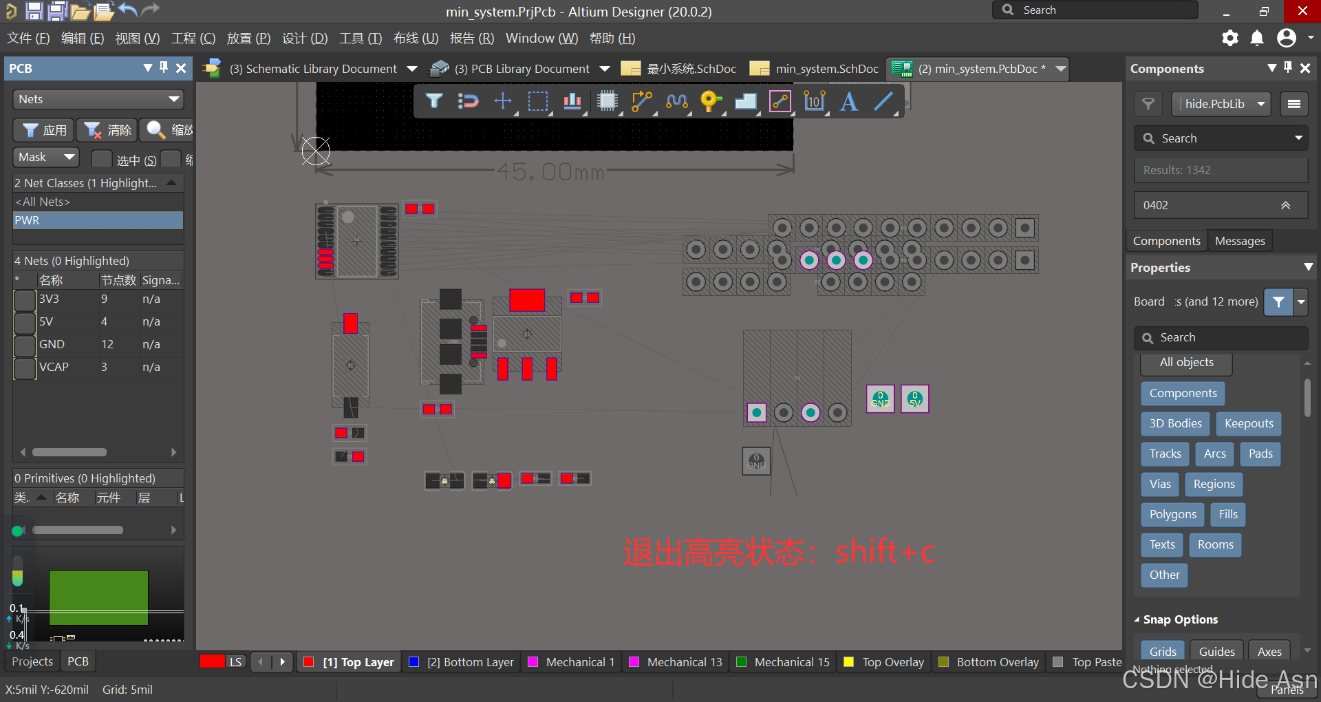Click the Mechanical 1 magenta swatch
1321x702 pixels.
533,662
